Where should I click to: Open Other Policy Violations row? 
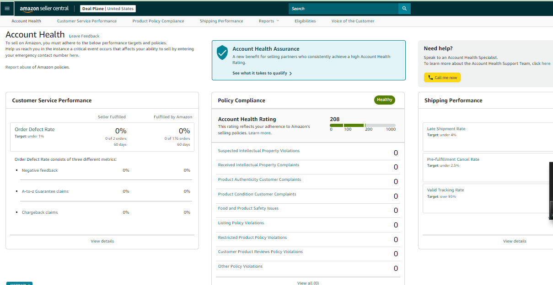point(240,266)
